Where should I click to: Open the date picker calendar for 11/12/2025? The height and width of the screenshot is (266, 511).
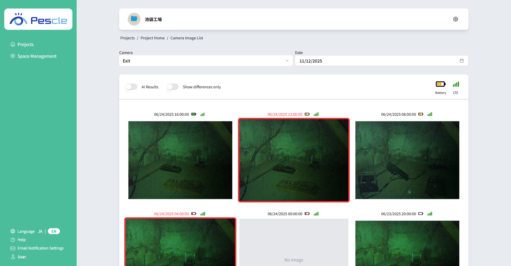coord(462,61)
